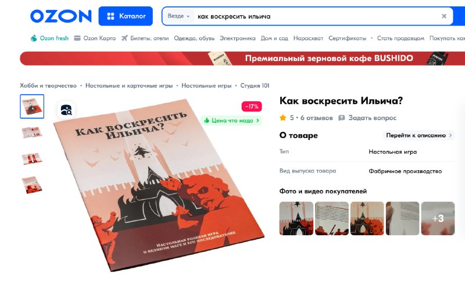Screen dimensions: 465x284
Task: Open the Каталог grid menu button
Action: [126, 16]
